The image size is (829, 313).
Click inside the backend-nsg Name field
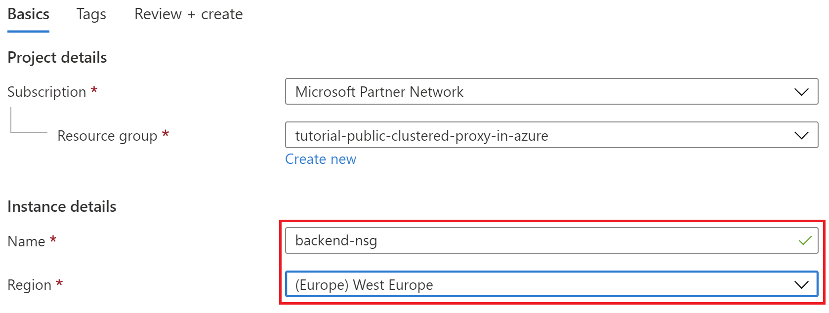[x=445, y=241]
